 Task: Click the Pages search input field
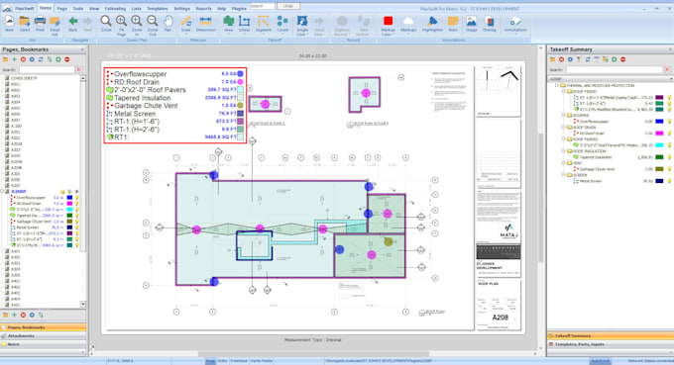47,69
